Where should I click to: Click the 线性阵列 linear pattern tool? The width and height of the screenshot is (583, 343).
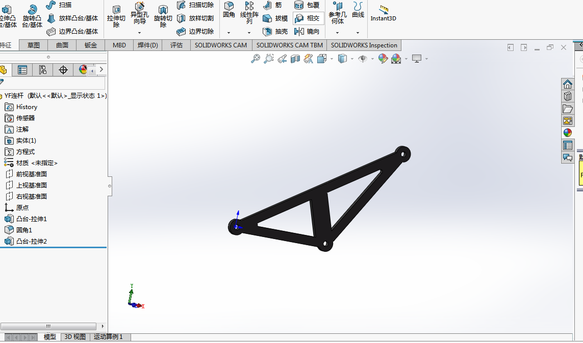pyautogui.click(x=249, y=13)
